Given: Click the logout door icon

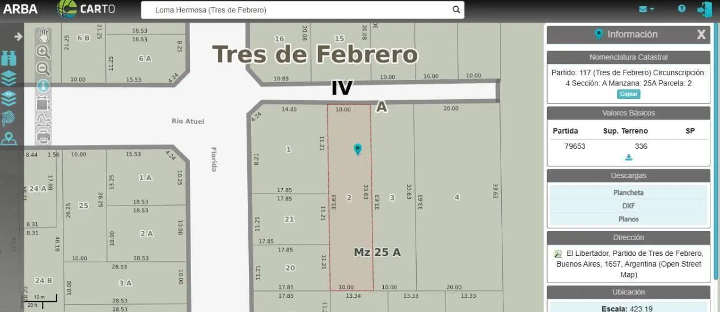Looking at the screenshot, I should point(705,9).
